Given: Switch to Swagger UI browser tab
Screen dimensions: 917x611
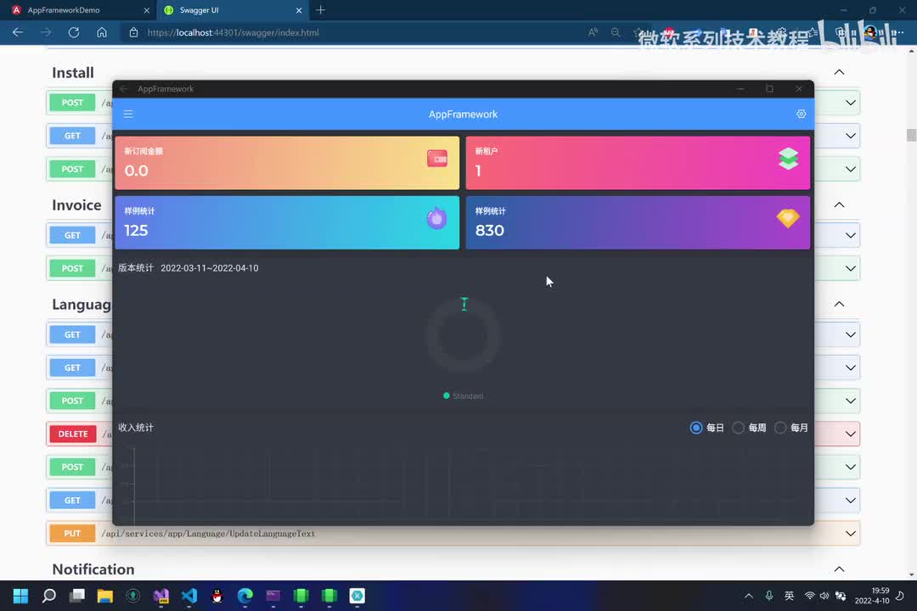Looking at the screenshot, I should [x=232, y=10].
